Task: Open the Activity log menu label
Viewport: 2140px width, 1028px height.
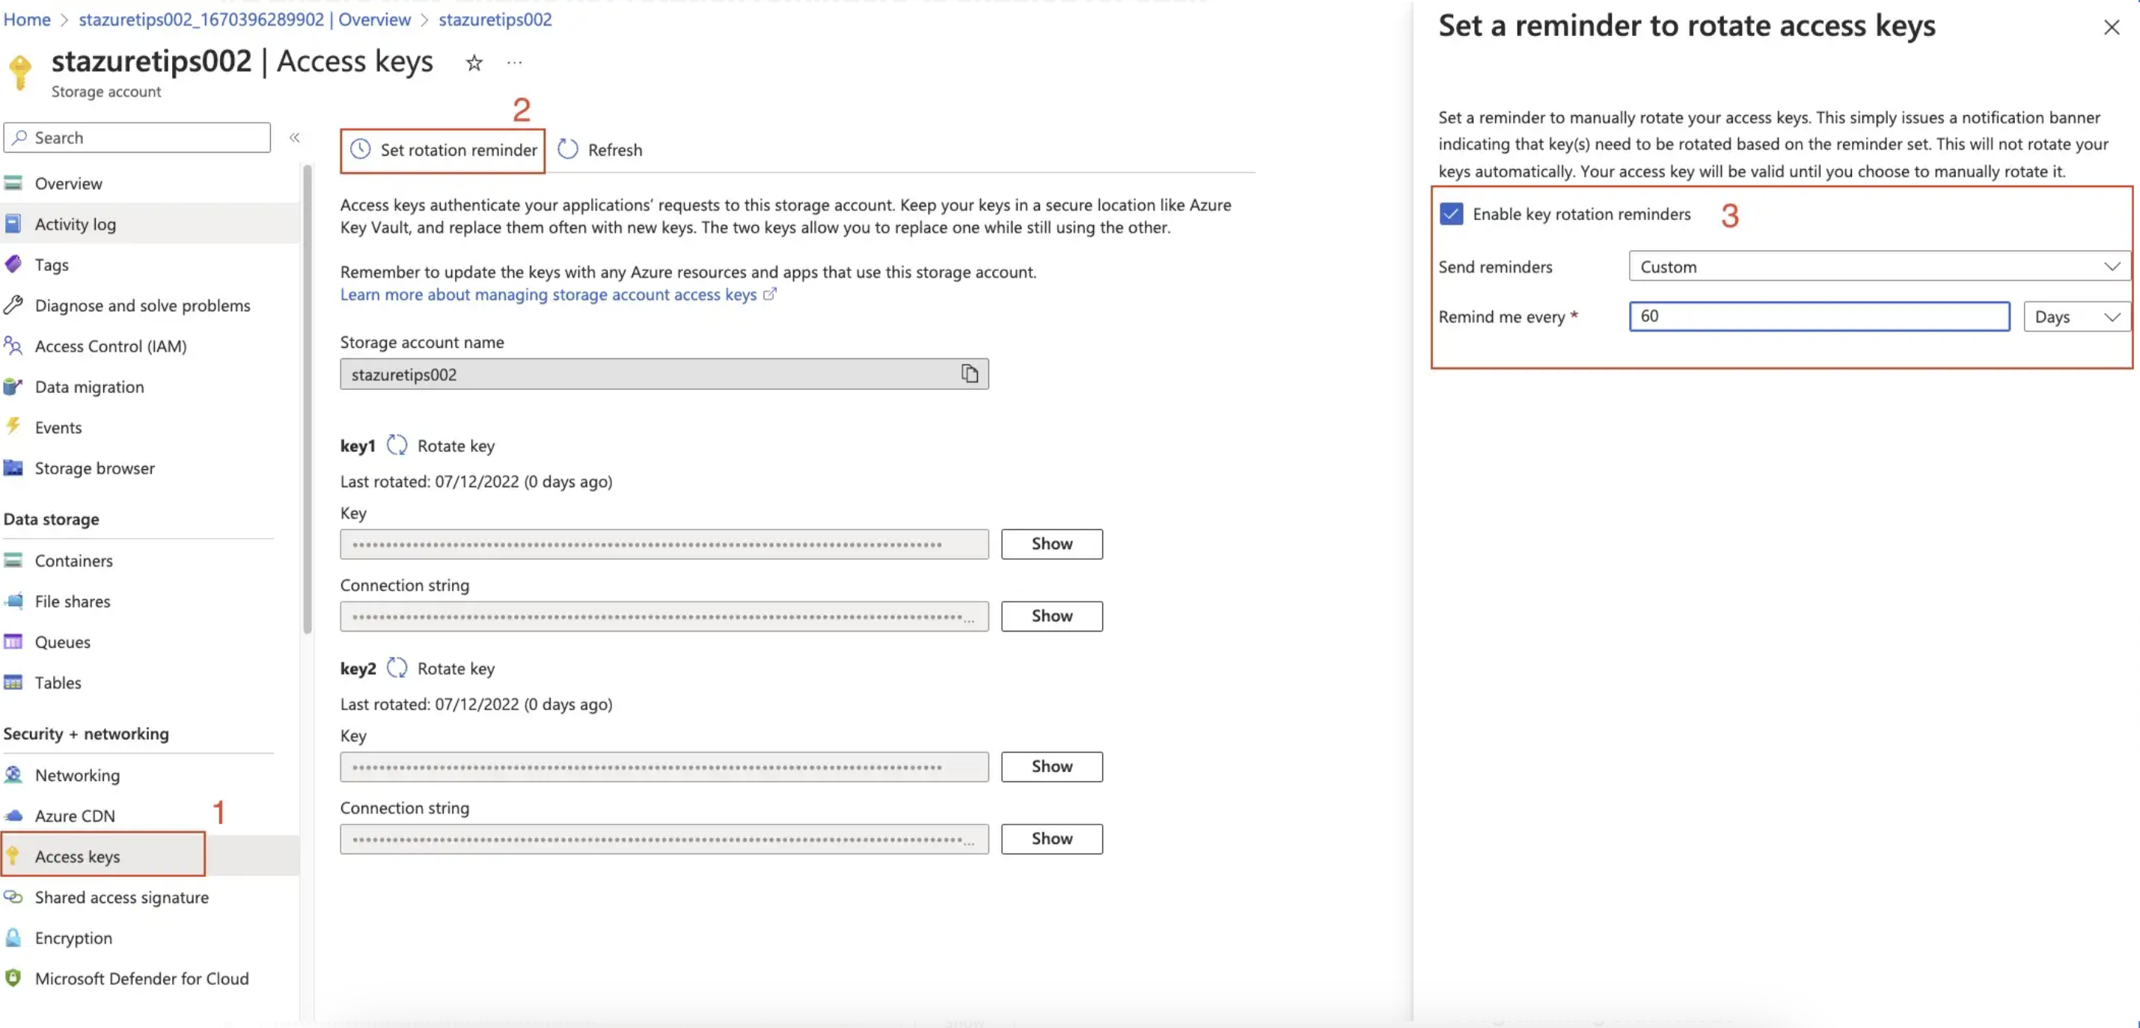Action: 76,224
